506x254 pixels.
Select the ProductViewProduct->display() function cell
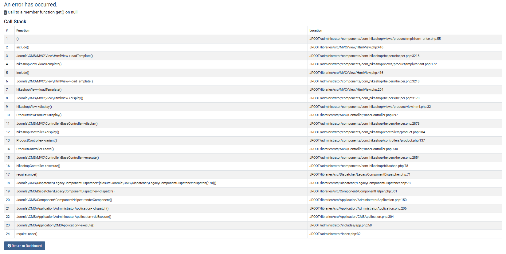pos(39,115)
